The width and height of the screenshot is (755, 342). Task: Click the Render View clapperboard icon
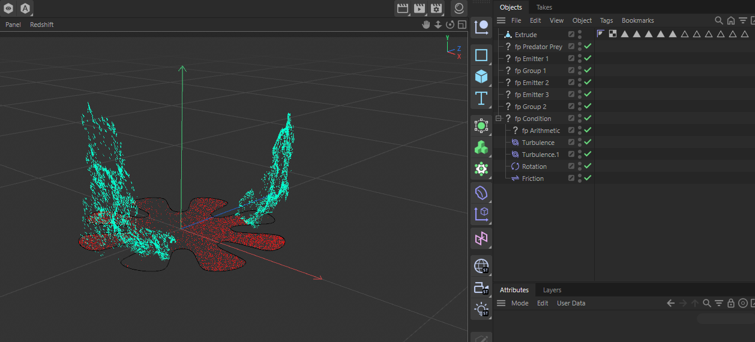click(x=402, y=8)
